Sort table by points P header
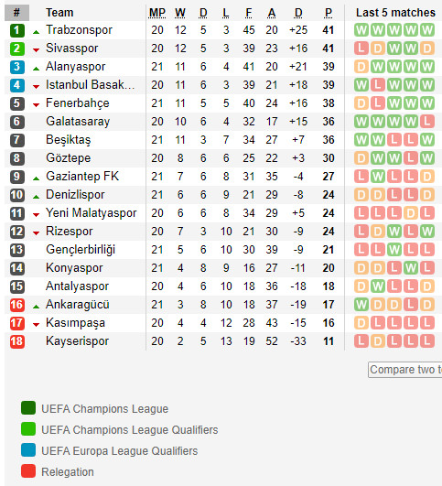442x486 pixels. click(x=329, y=13)
